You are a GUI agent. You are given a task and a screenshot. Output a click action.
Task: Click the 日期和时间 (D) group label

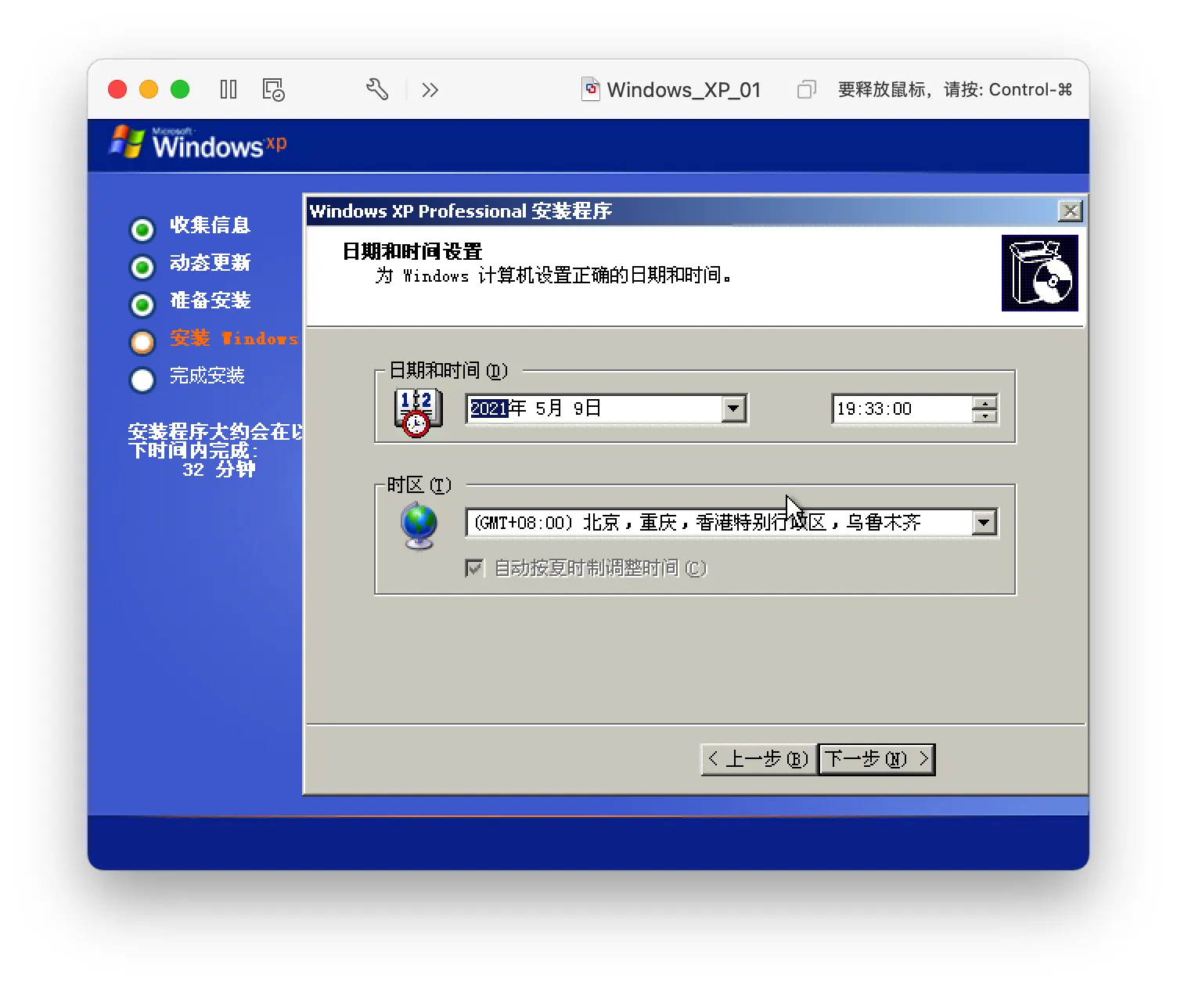(x=448, y=370)
